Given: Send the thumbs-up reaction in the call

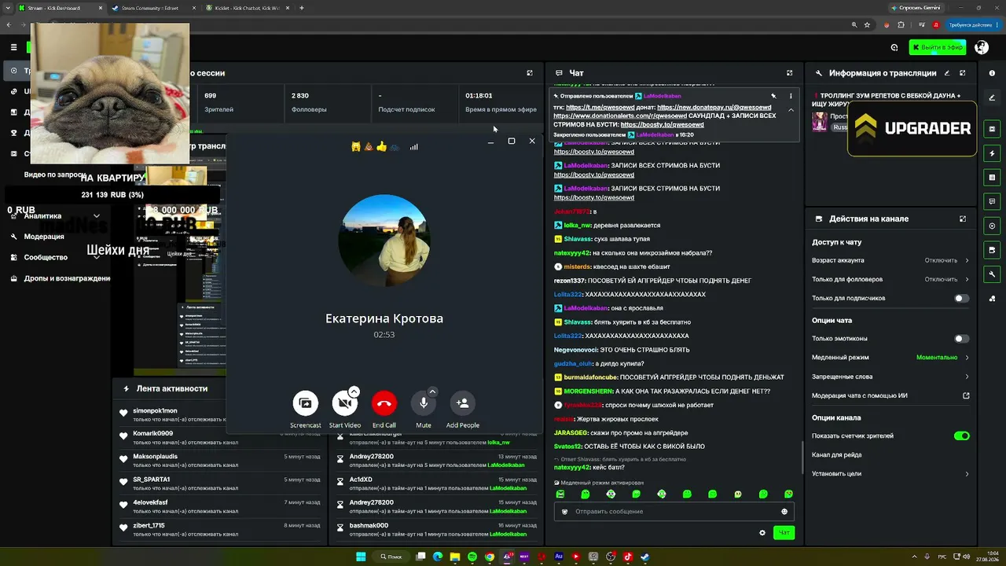Looking at the screenshot, I should [x=381, y=146].
